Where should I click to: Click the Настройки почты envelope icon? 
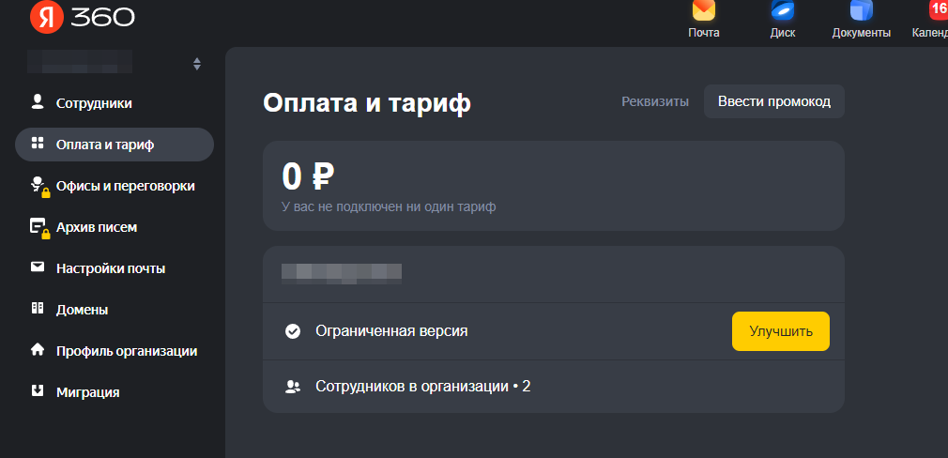[38, 267]
